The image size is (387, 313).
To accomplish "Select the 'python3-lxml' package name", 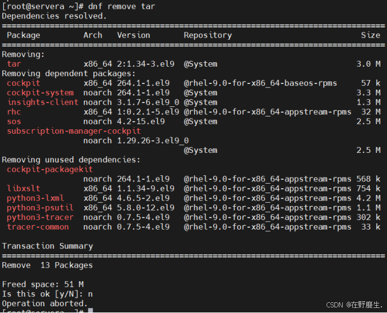I will pyautogui.click(x=35, y=198).
